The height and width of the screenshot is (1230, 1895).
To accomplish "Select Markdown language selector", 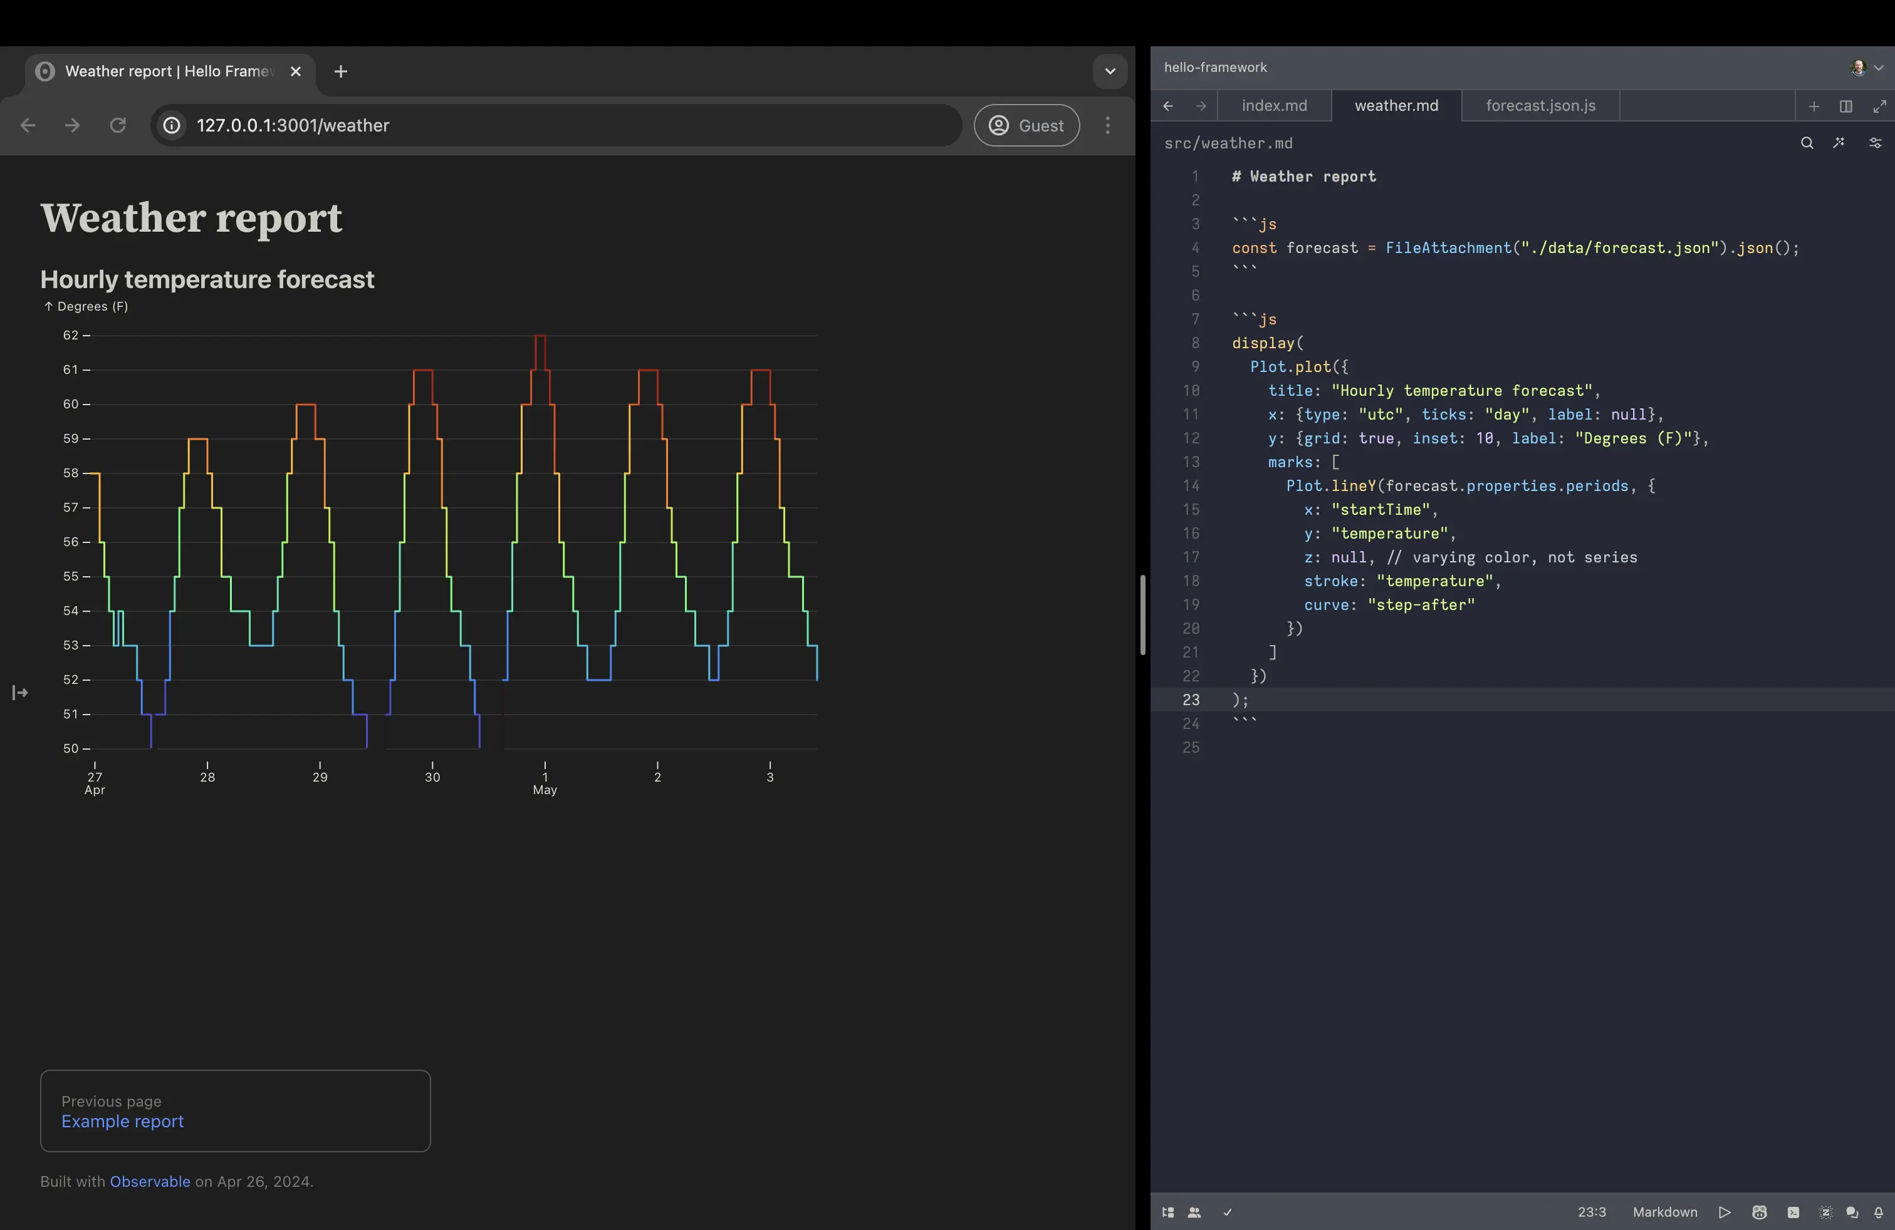I will 1665,1212.
